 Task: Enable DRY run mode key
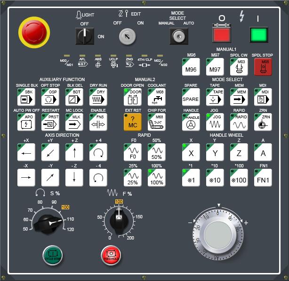(x=98, y=97)
